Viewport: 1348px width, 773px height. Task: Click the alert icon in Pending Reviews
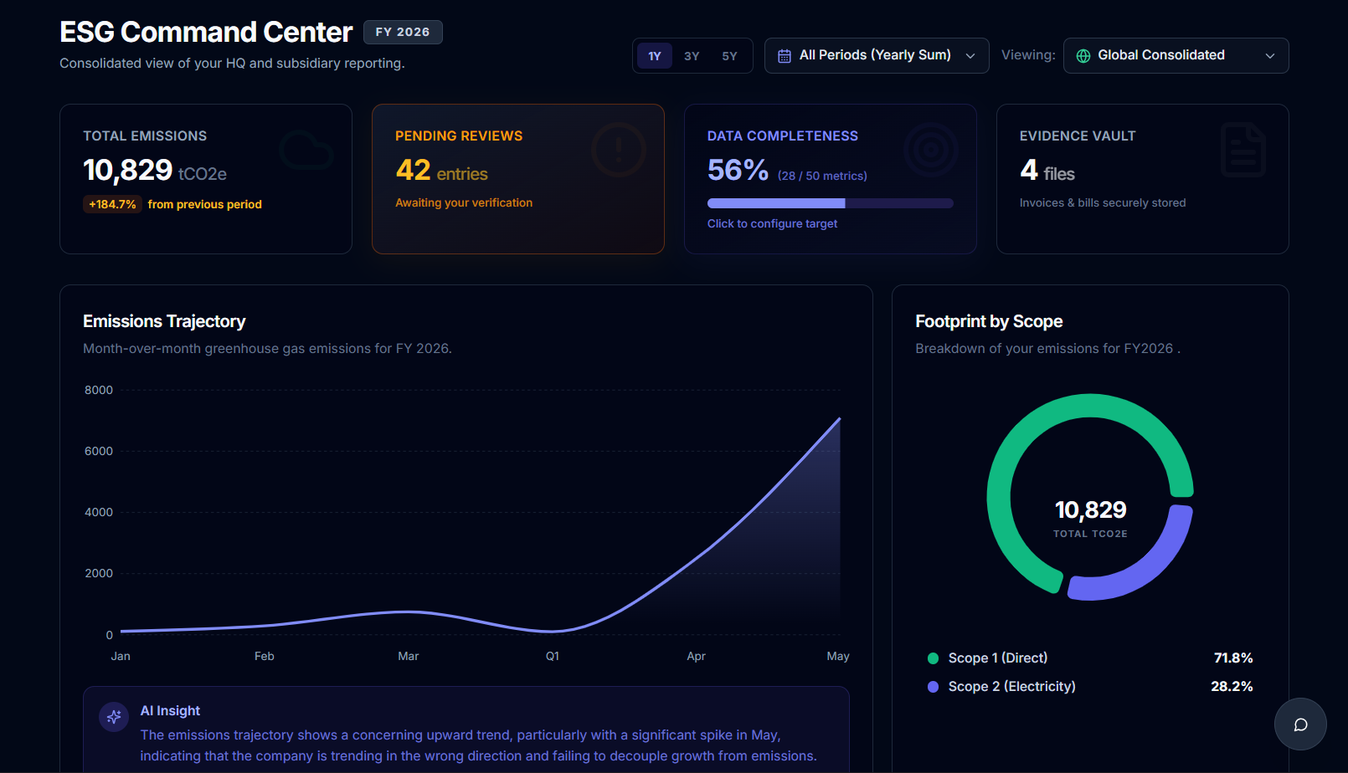pos(619,151)
